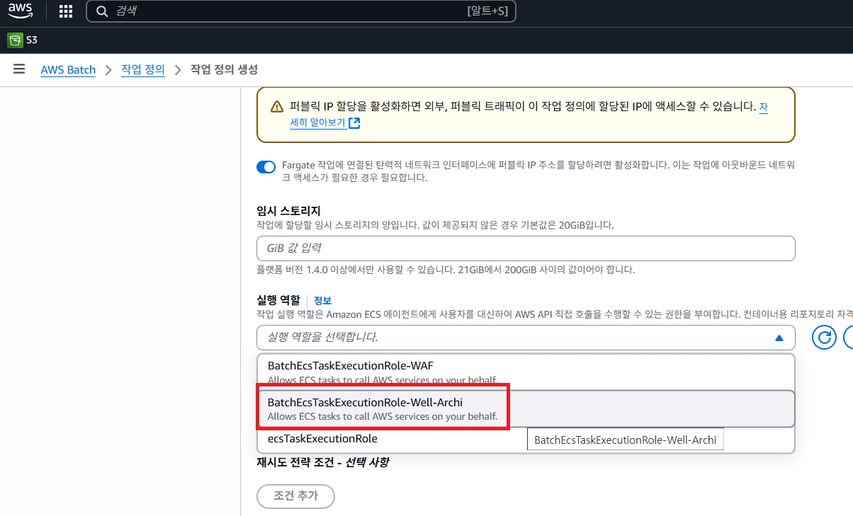This screenshot has height=516, width=853.
Task: Open the AWS home logo
Action: click(x=21, y=11)
